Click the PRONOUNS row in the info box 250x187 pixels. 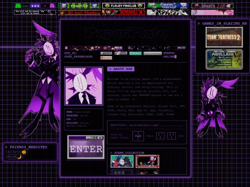point(77,115)
